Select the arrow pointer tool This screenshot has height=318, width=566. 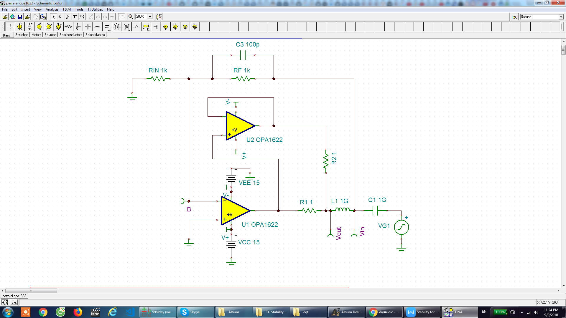click(x=54, y=17)
